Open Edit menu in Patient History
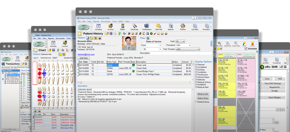 click(84, 21)
